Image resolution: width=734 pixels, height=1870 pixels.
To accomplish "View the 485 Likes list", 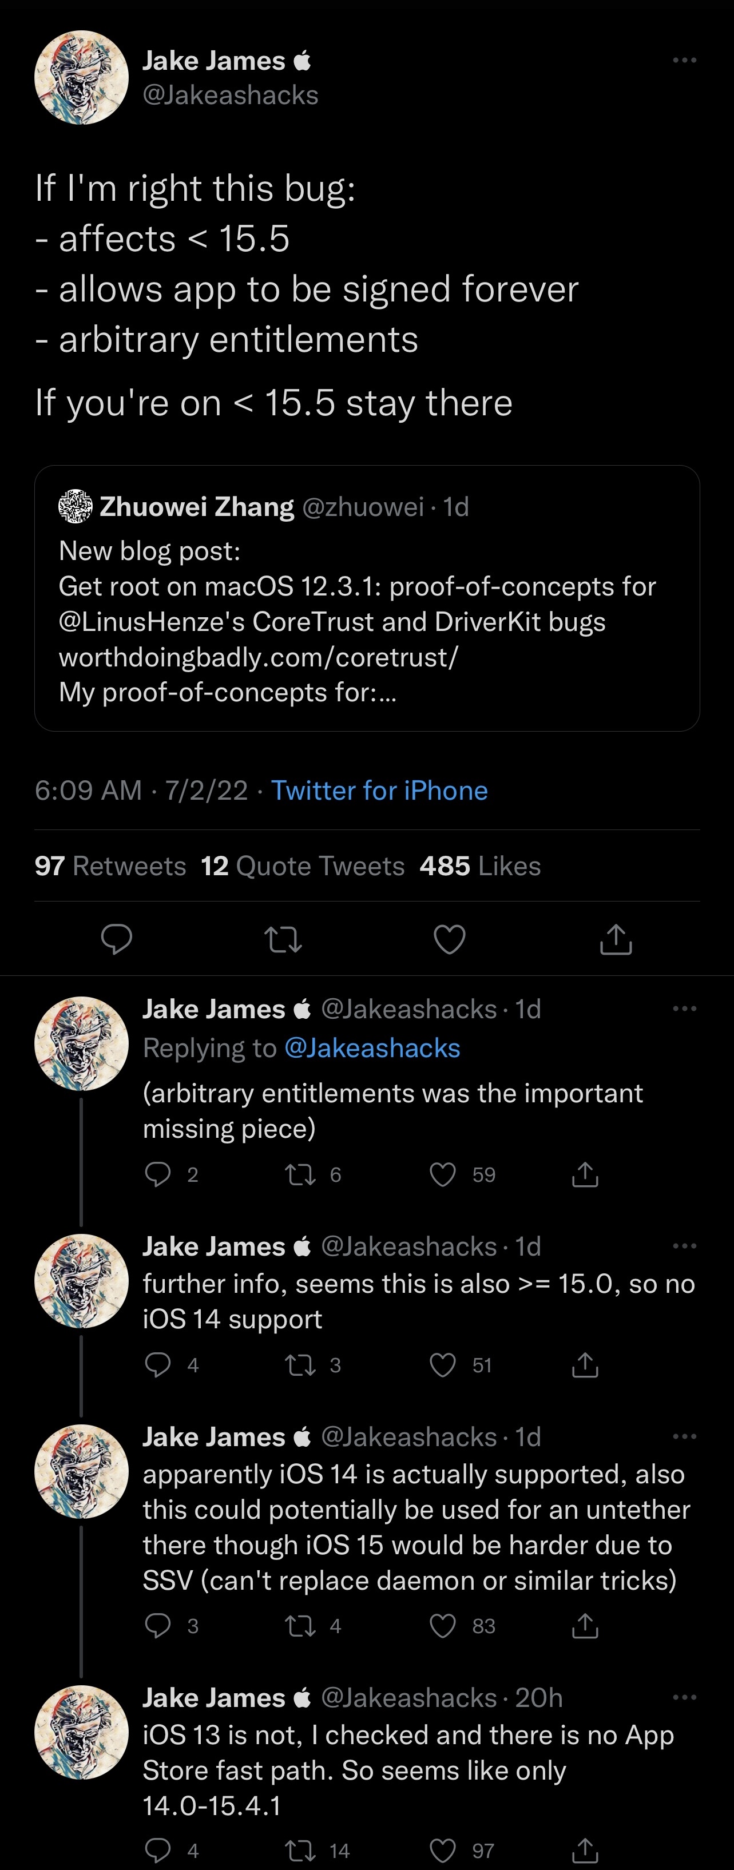I will 480,866.
